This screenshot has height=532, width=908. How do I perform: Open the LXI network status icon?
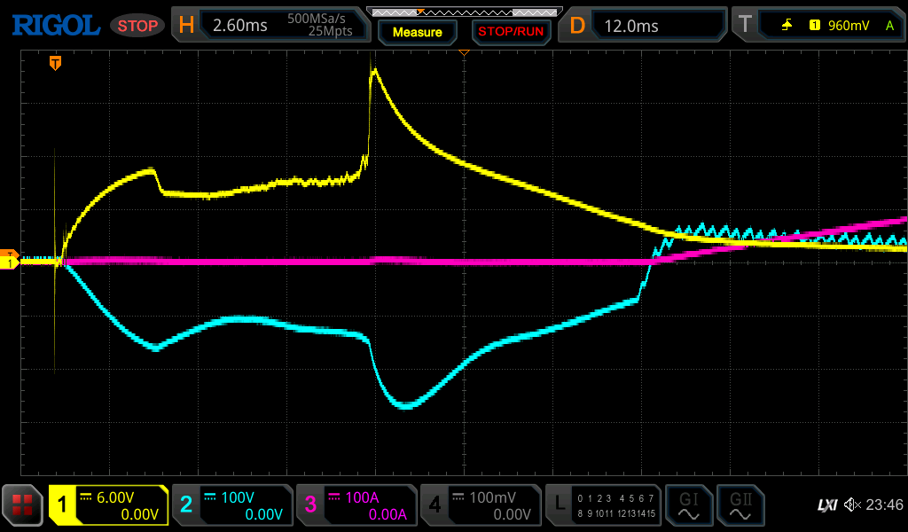(826, 505)
